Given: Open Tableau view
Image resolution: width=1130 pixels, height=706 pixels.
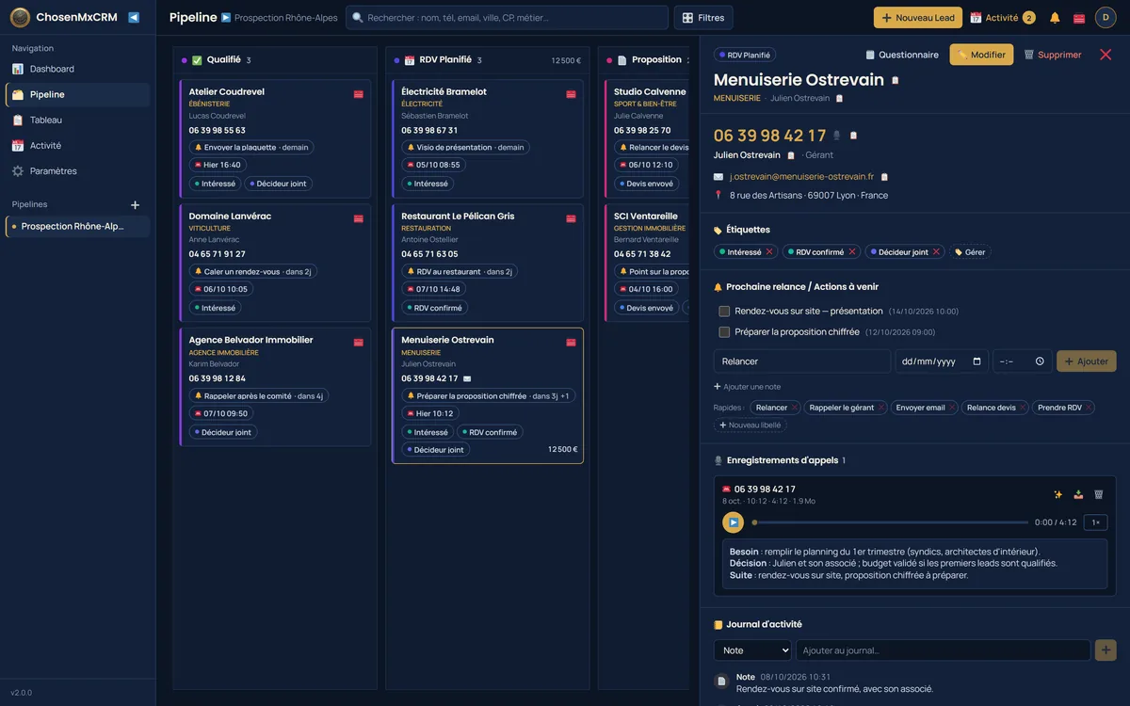Looking at the screenshot, I should coord(77,120).
